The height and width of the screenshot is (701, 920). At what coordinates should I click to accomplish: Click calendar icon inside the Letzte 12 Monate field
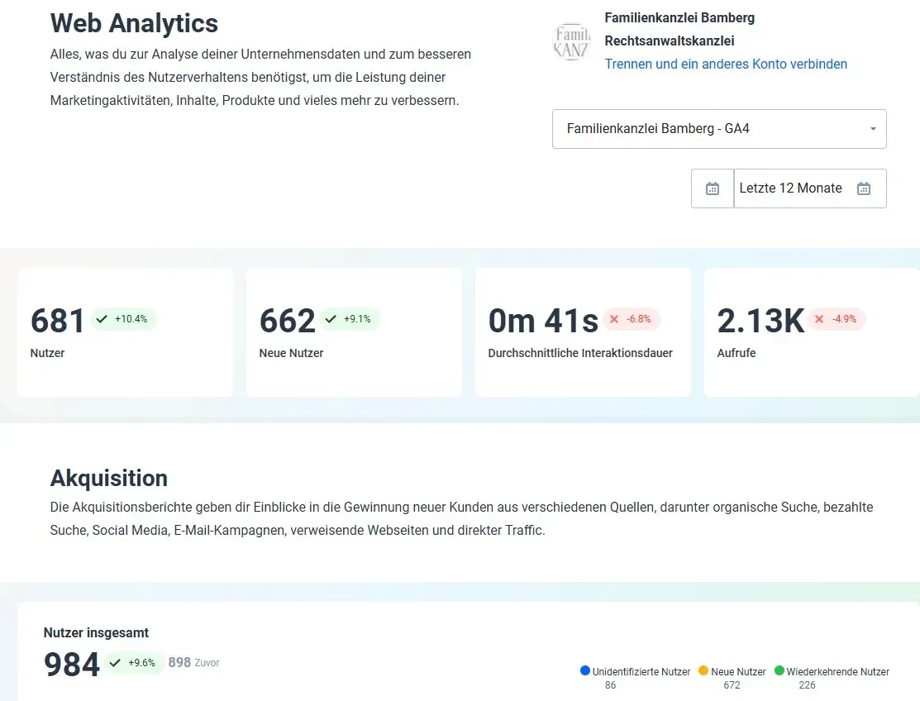pos(863,188)
